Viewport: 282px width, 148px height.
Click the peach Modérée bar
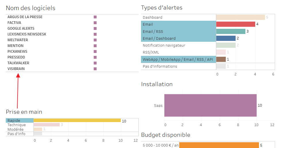(x=38, y=129)
